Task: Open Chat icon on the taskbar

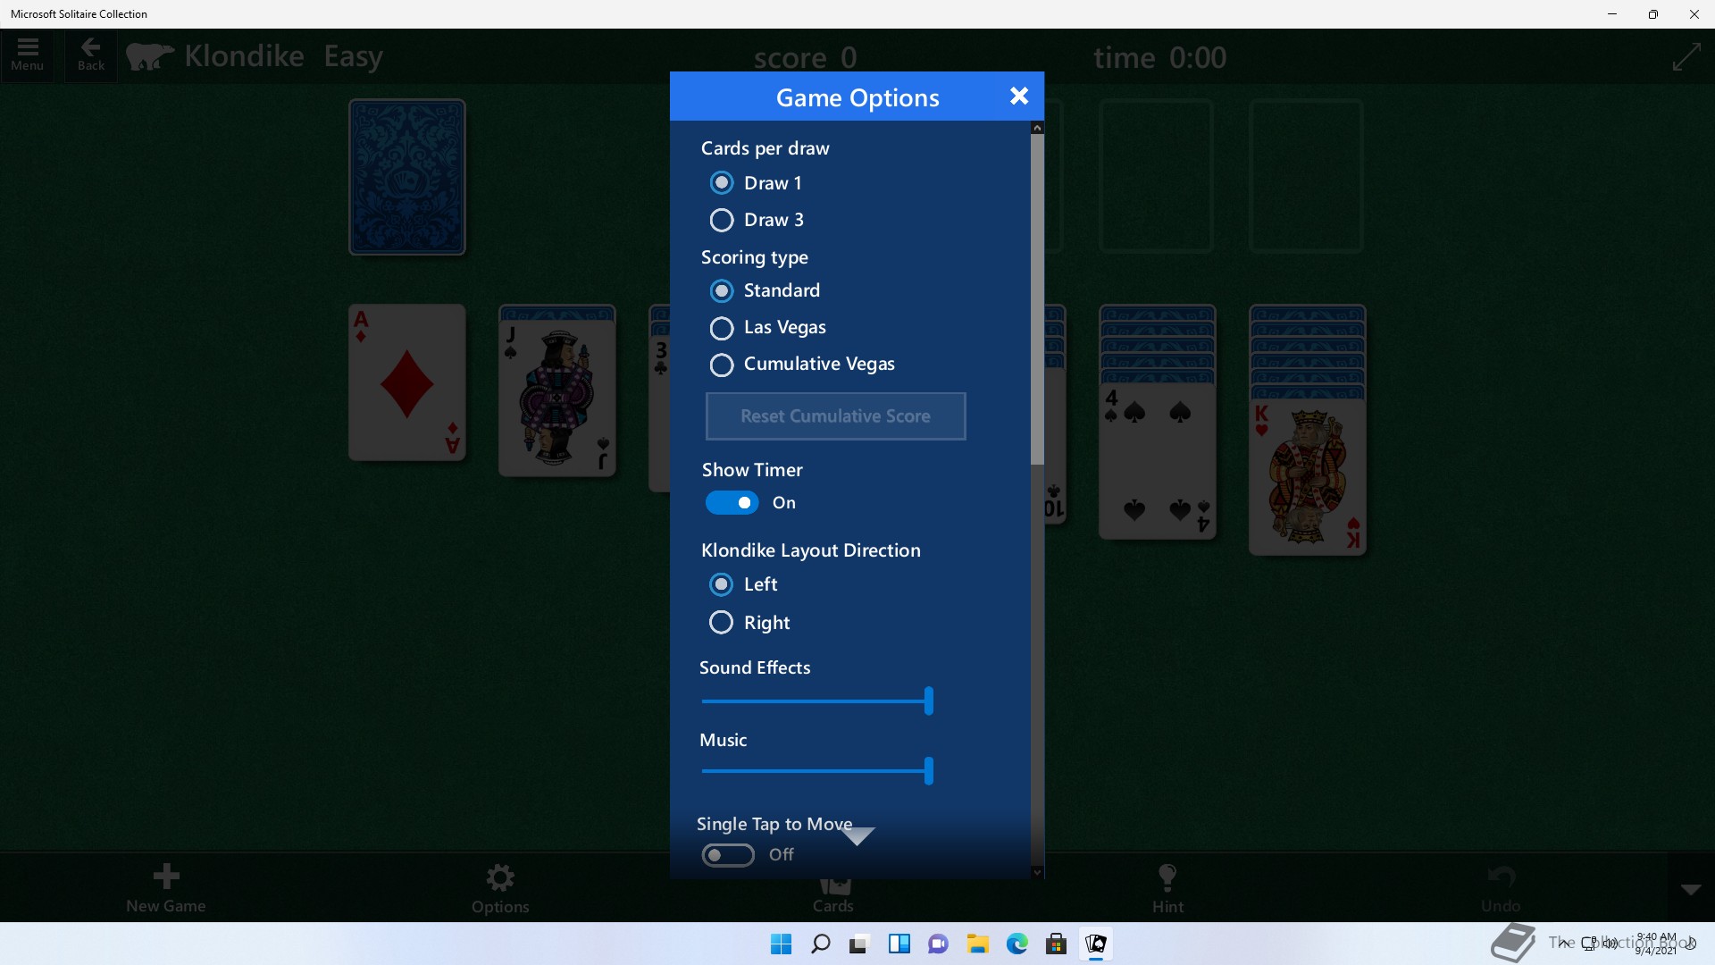Action: (x=938, y=944)
